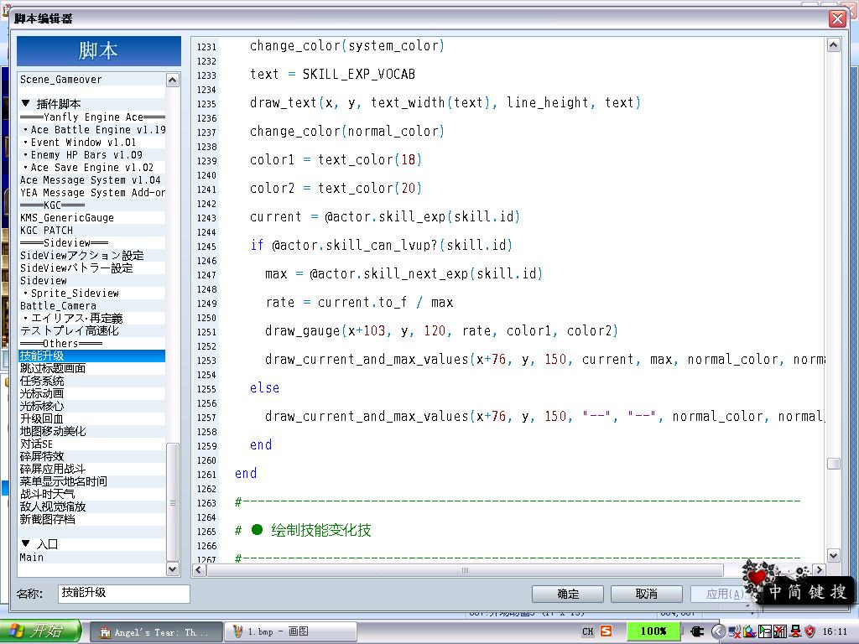Click the CH language indicator
The width and height of the screenshot is (859, 644).
tap(588, 631)
